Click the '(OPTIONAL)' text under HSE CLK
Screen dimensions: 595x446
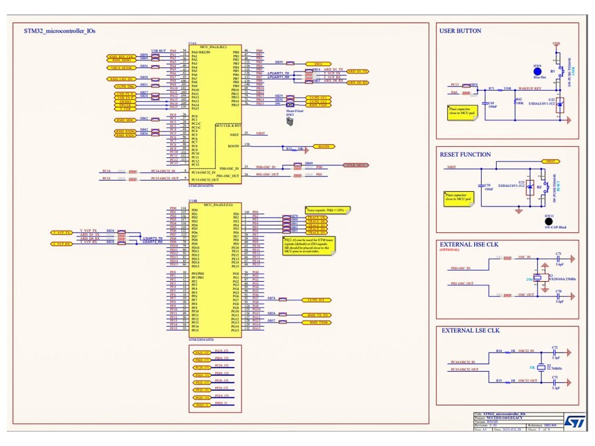(450, 250)
